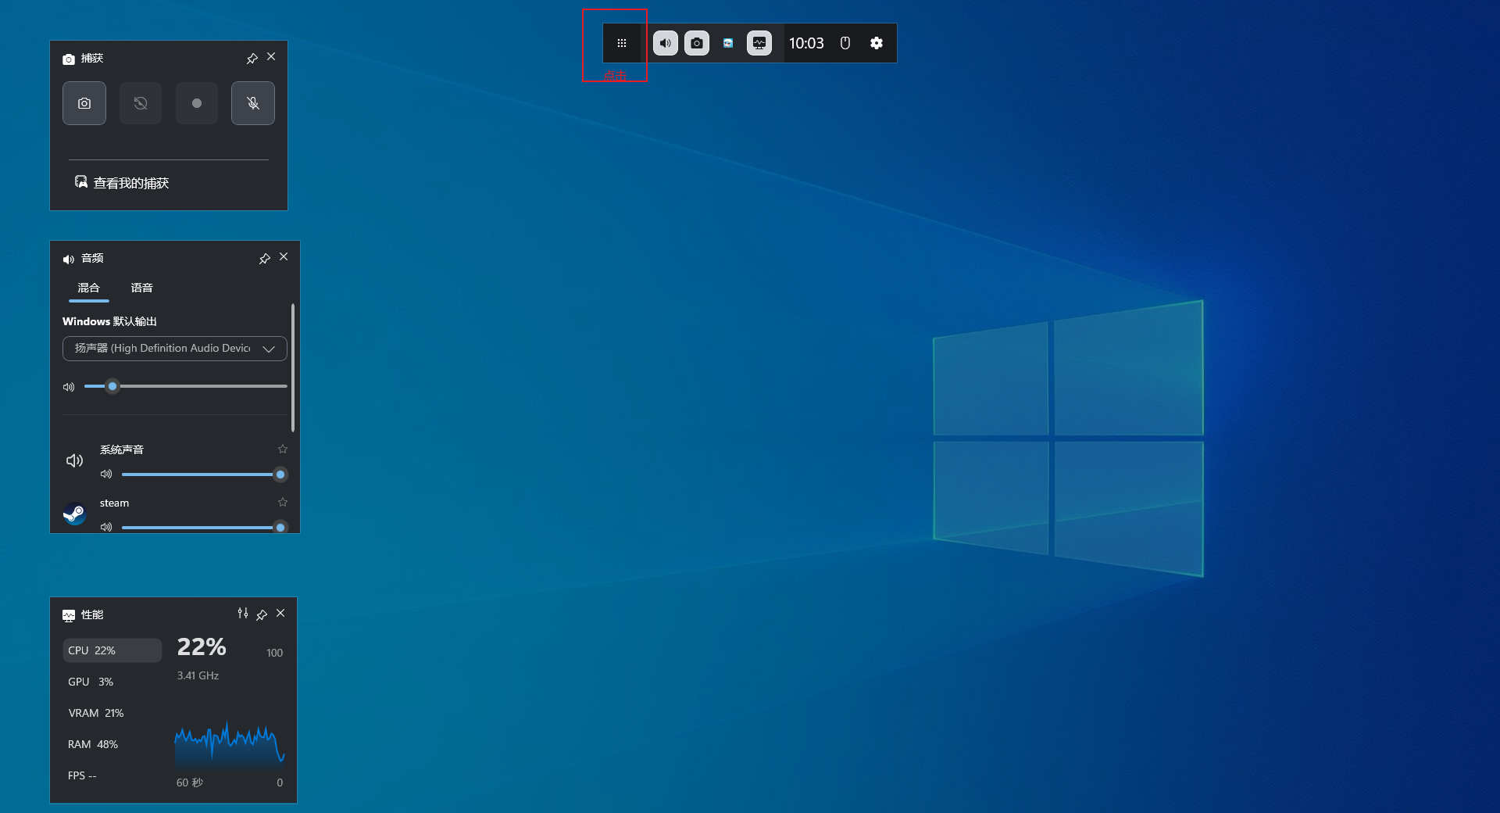Click the Windows default output volume slider
1500x813 pixels.
click(x=186, y=386)
